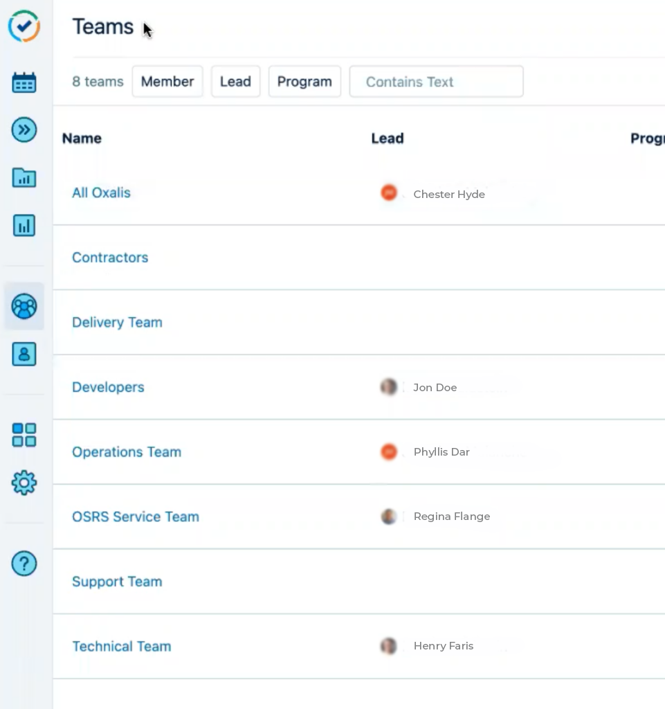Click Henry Faris's avatar photo

[x=388, y=646]
